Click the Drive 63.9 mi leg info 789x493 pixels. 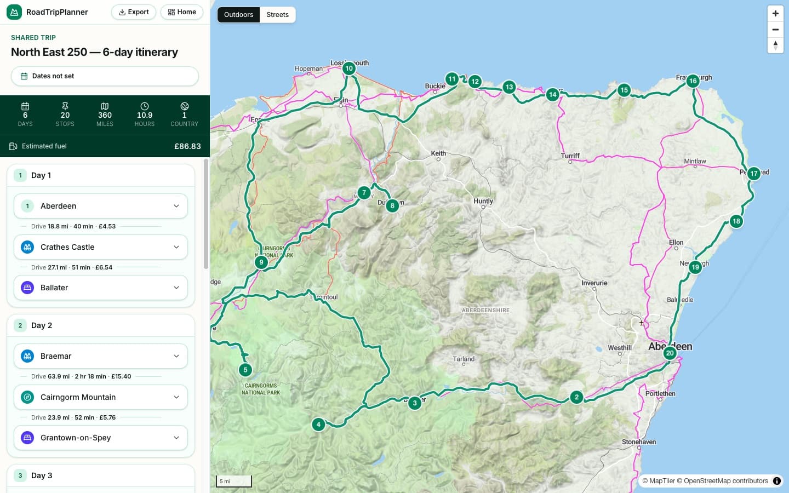pos(81,376)
